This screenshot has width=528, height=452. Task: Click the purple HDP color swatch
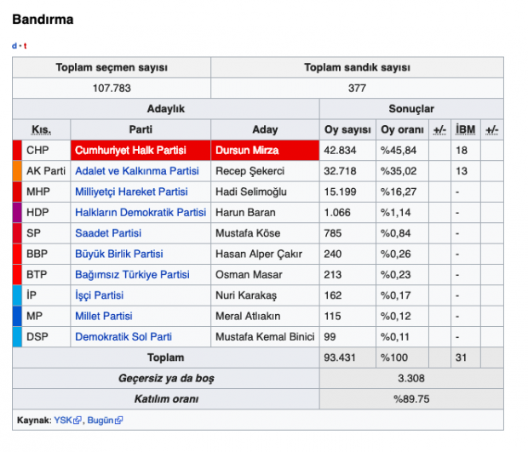pyautogui.click(x=17, y=212)
